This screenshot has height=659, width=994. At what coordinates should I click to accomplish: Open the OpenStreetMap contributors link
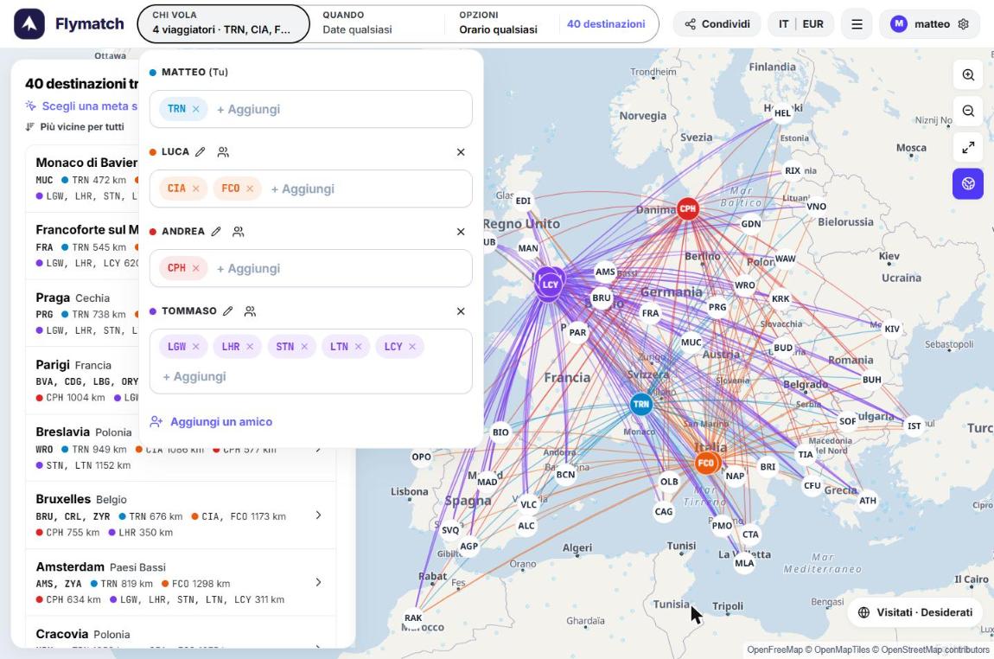tap(935, 649)
